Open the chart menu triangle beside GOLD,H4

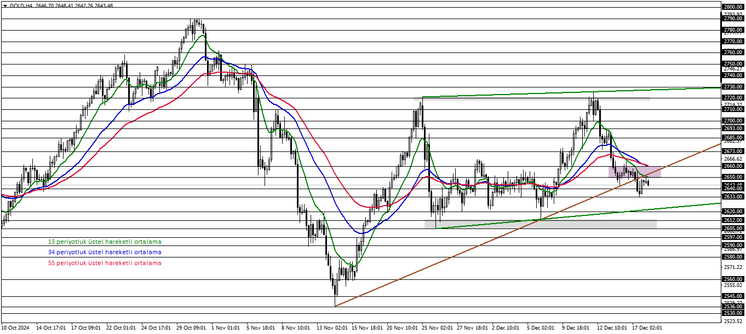5,5
